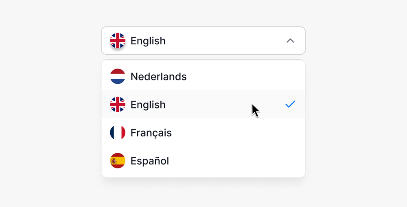Select Nederlands from the language list
The height and width of the screenshot is (207, 407).
(203, 76)
